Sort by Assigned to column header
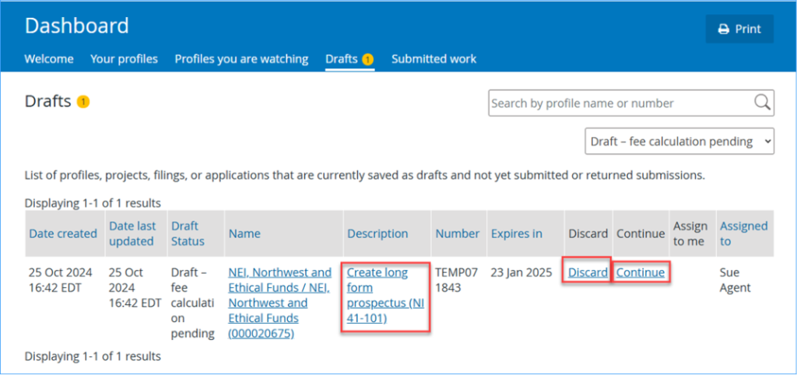 point(743,233)
